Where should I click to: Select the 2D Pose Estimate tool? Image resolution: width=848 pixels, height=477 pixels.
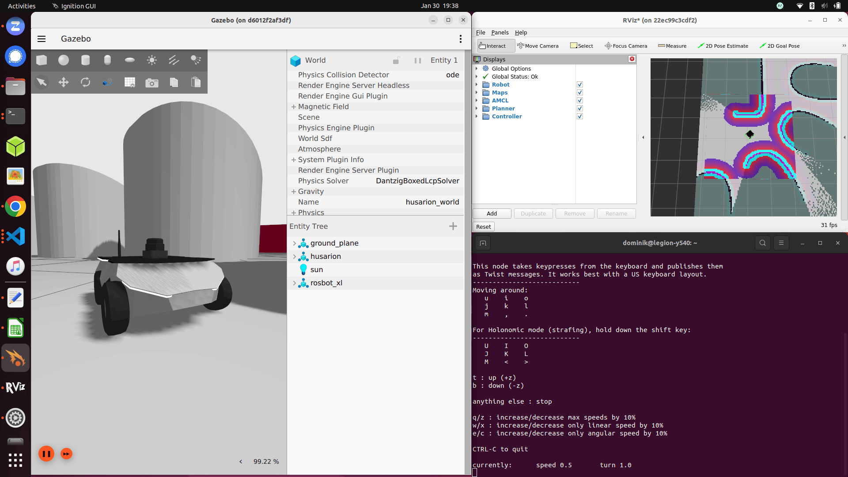point(723,45)
